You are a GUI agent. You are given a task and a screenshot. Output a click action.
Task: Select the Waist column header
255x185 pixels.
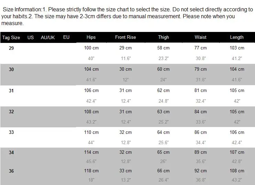click(201, 37)
